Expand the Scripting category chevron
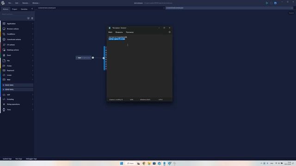The image size is (296, 166). (x=32, y=100)
